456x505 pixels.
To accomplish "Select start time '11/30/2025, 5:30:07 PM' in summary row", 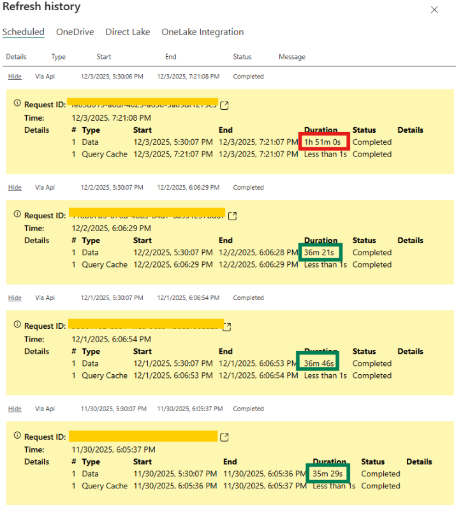I will (114, 409).
